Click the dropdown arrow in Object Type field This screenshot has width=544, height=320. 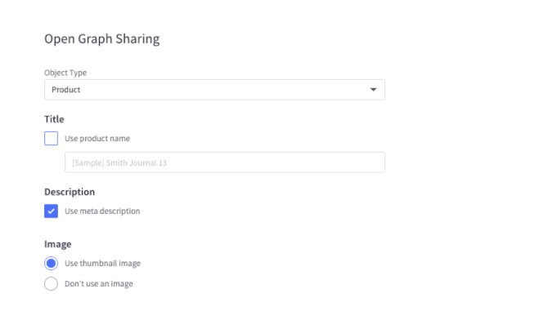373,90
